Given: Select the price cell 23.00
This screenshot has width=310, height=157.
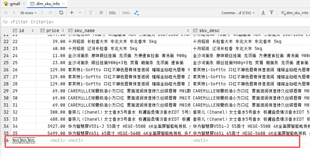Looking at the screenshot, I should pos(52,63).
